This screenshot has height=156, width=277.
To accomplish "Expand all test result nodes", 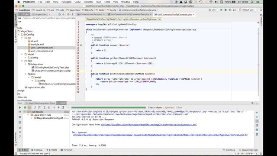I will click(x=45, y=107).
